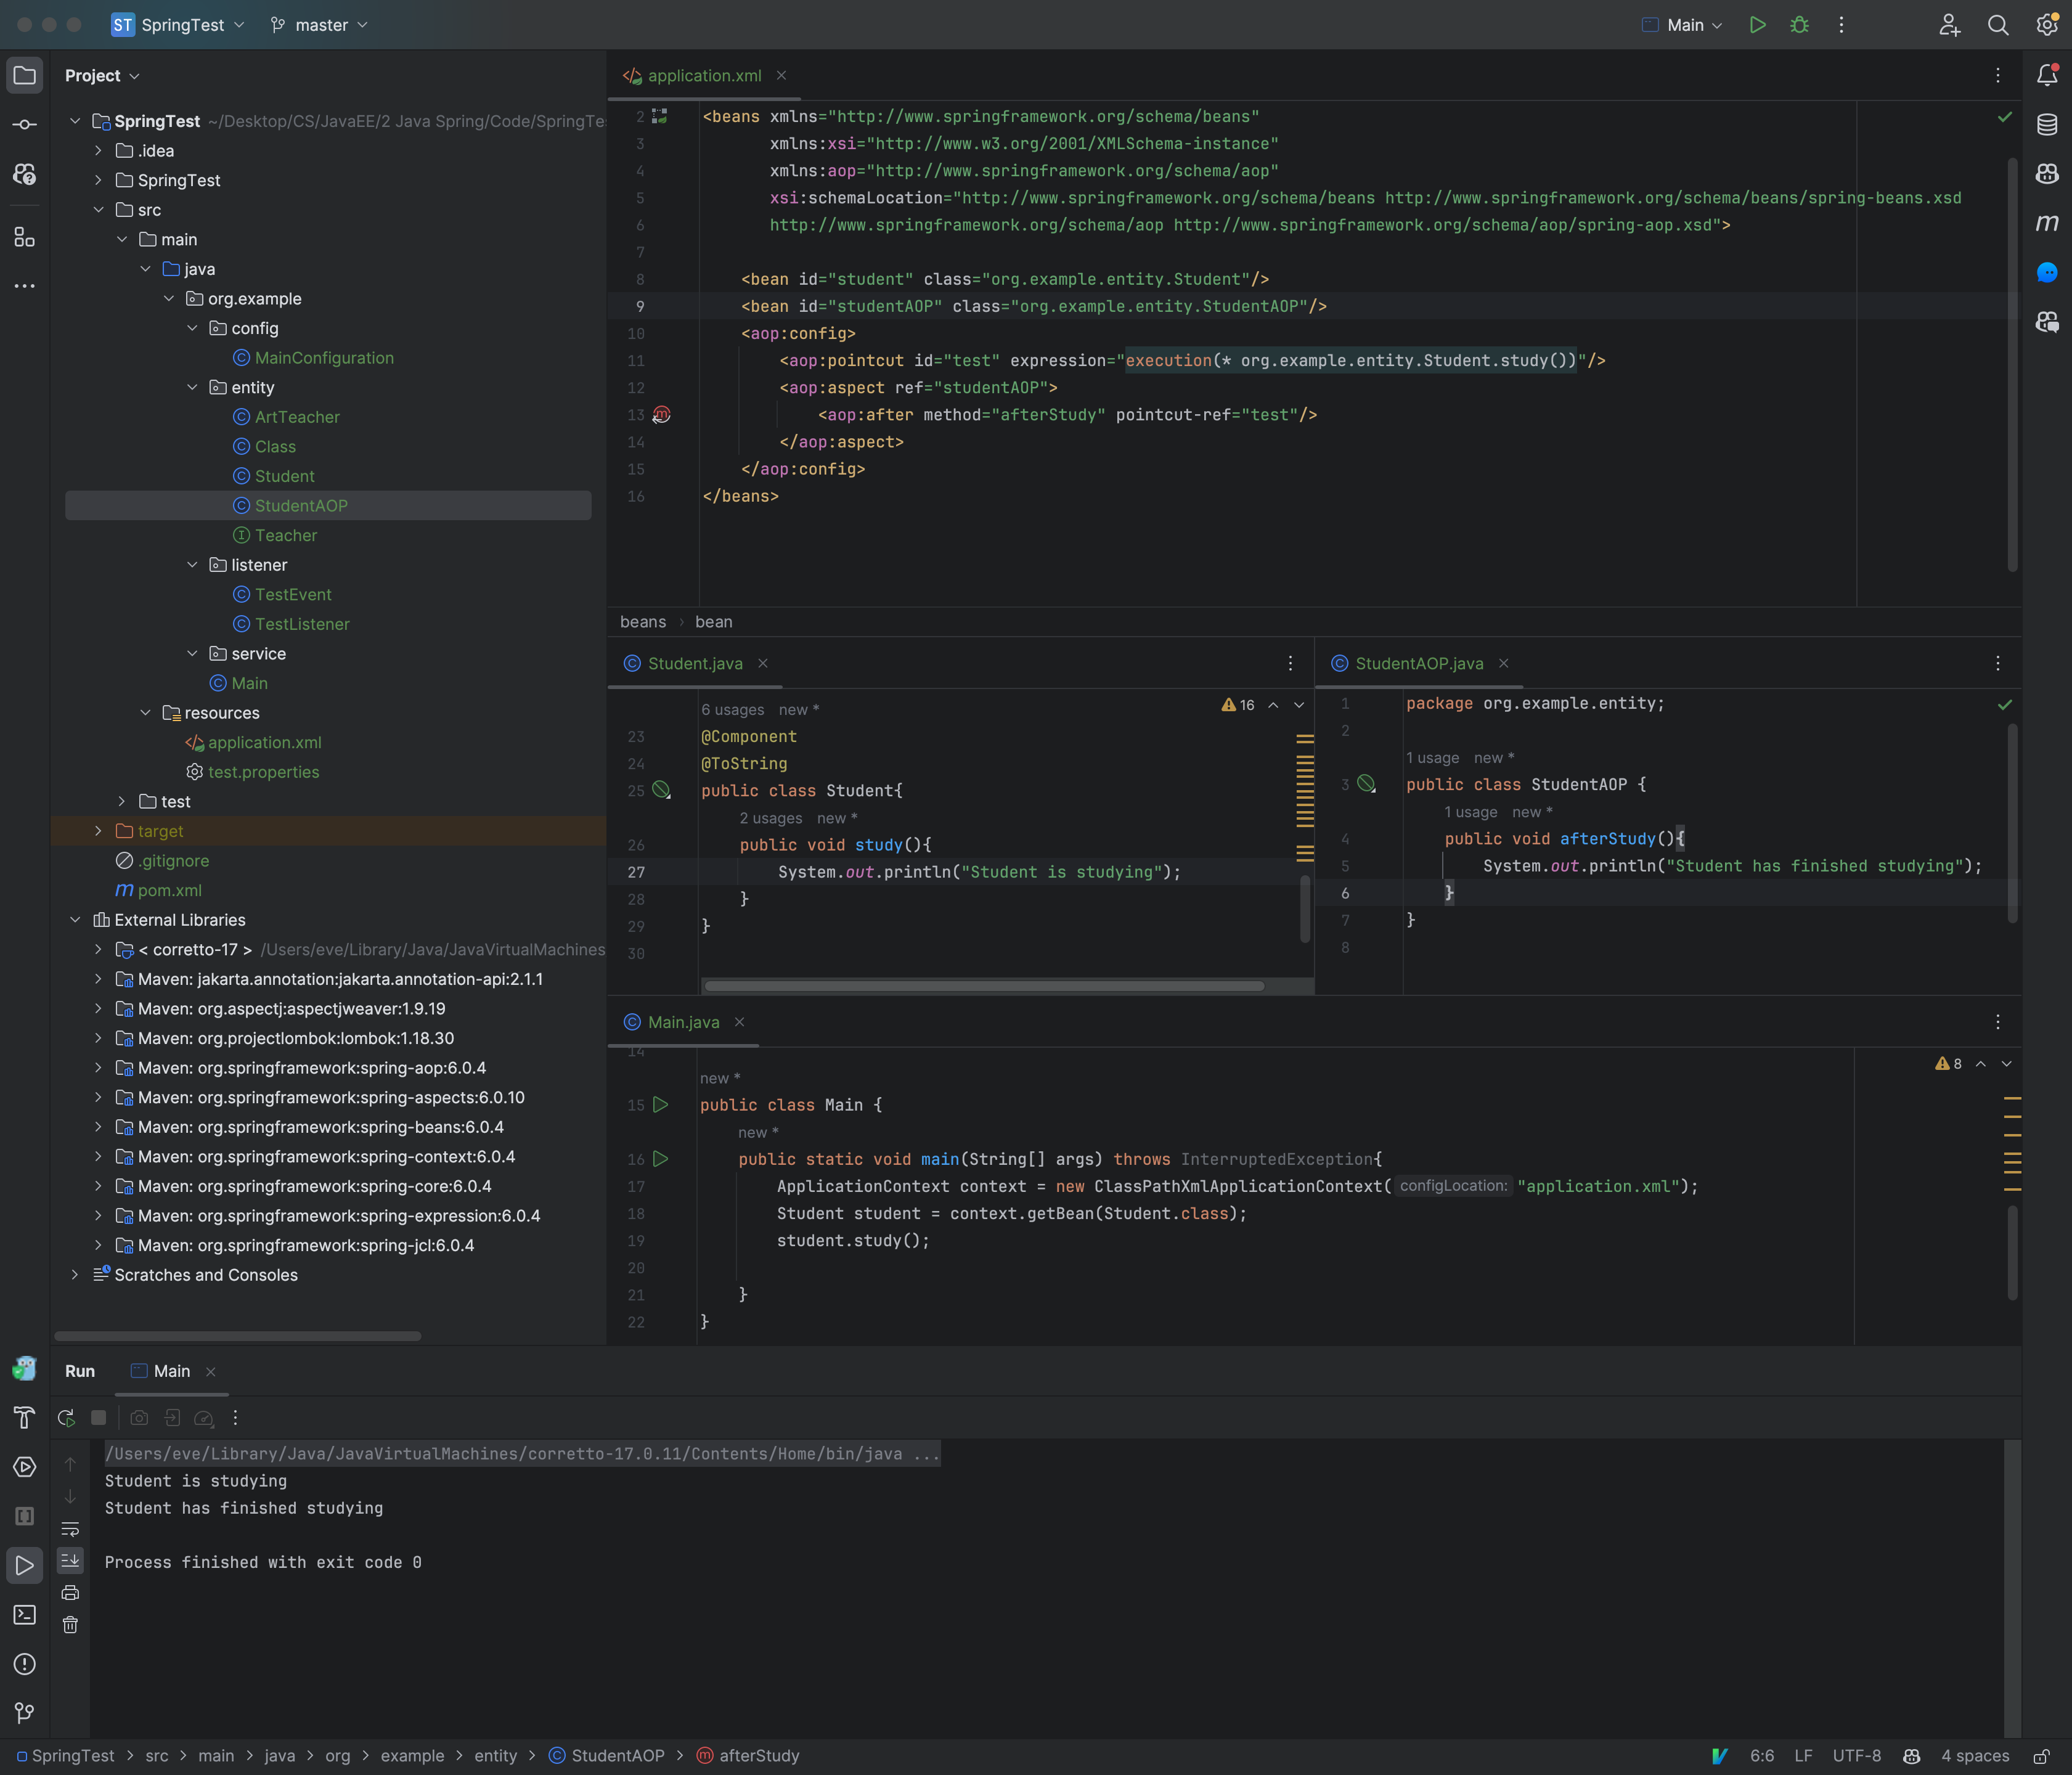The image size is (2072, 1775).
Task: Clear the Run console with trash icon
Action: click(70, 1625)
